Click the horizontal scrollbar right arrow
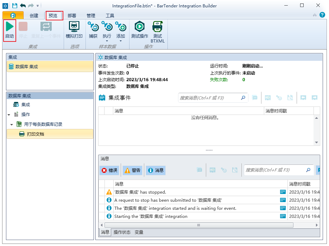Viewport: 329px width, 246px height. [x=316, y=225]
